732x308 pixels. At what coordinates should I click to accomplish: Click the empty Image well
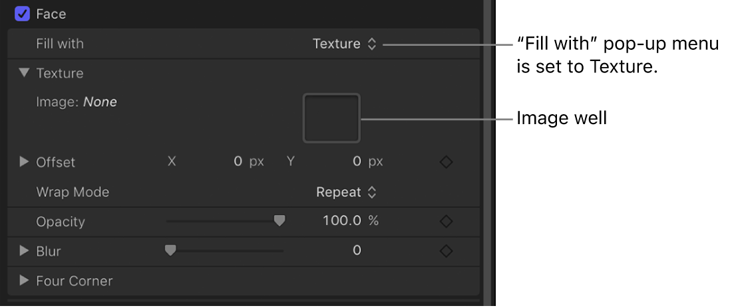331,118
